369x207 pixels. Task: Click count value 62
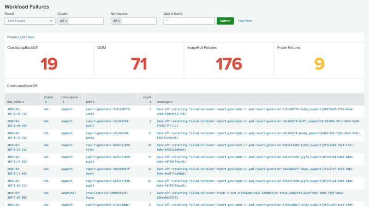pyautogui.click(x=149, y=181)
